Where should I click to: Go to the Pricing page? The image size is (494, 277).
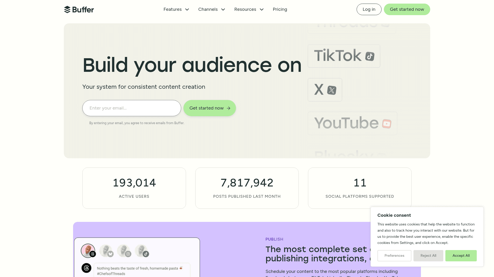tap(280, 9)
